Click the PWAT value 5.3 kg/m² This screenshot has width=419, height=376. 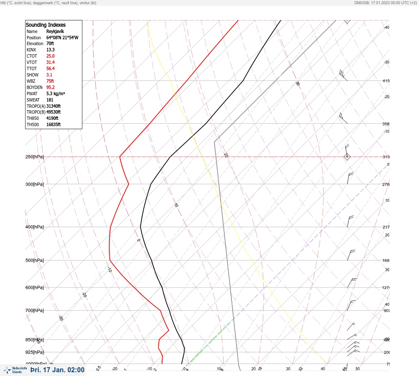coord(56,94)
